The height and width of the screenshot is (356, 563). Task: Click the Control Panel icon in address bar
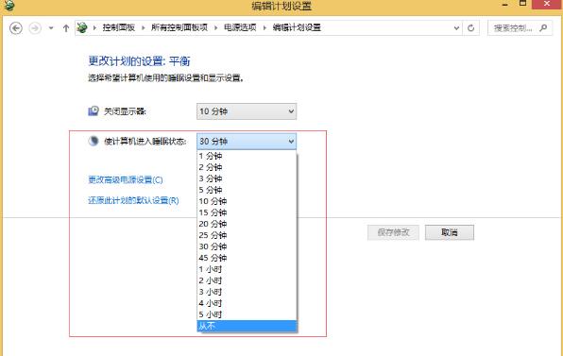coord(82,27)
